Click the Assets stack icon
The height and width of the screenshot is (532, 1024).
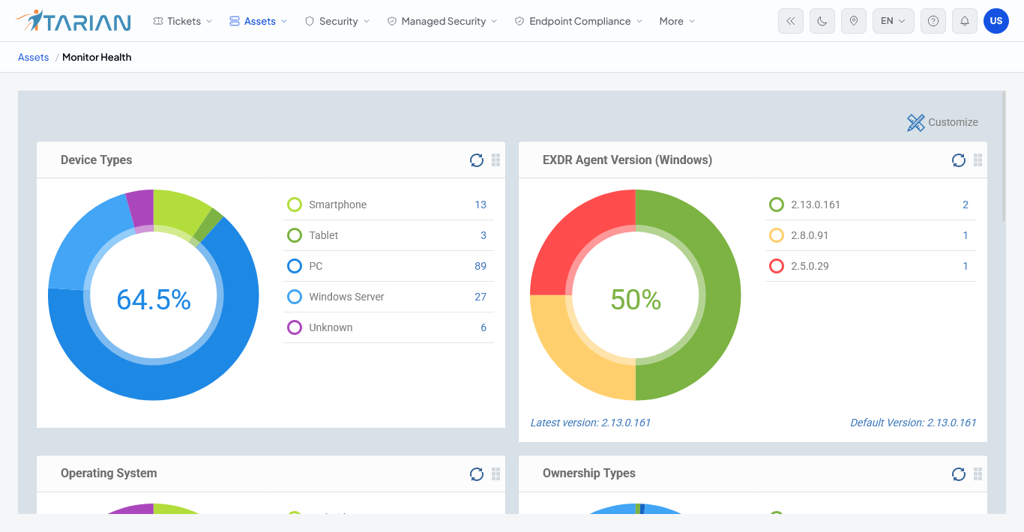click(x=235, y=21)
